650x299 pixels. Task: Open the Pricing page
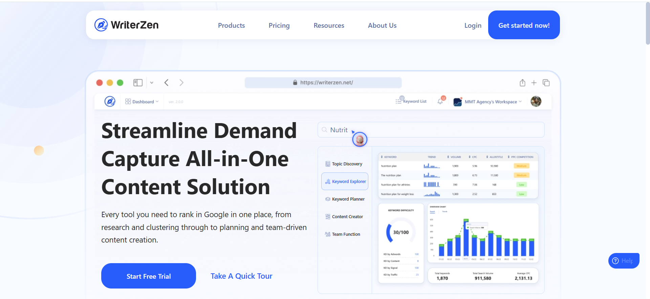click(279, 25)
